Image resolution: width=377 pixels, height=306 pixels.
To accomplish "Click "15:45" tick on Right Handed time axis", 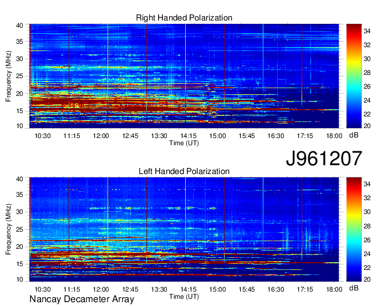I will coord(247,136).
